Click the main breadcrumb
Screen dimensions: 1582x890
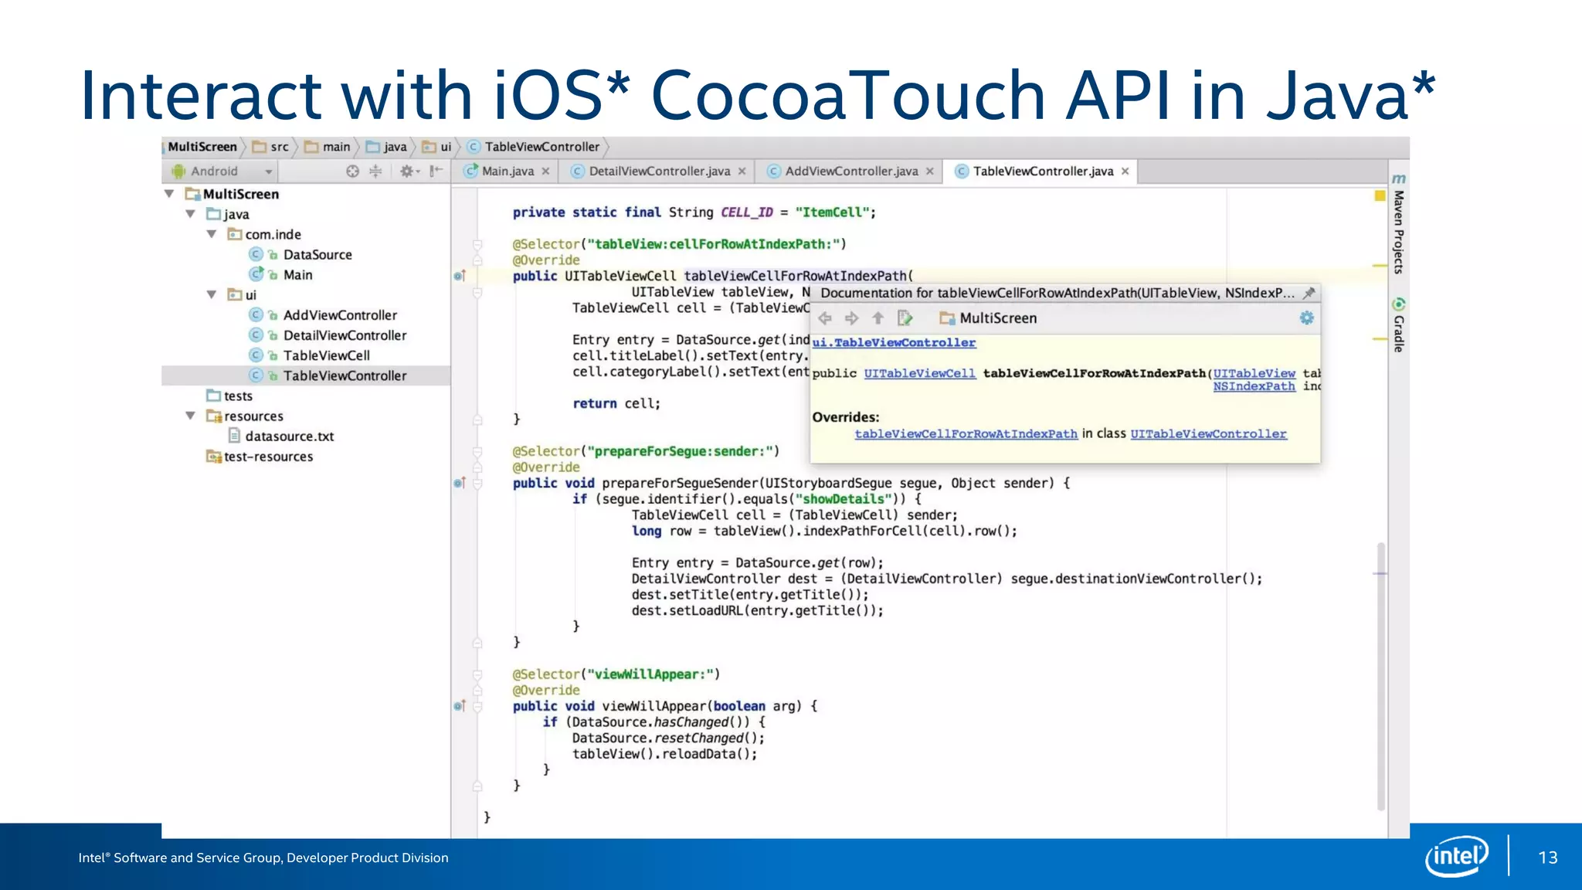328,147
